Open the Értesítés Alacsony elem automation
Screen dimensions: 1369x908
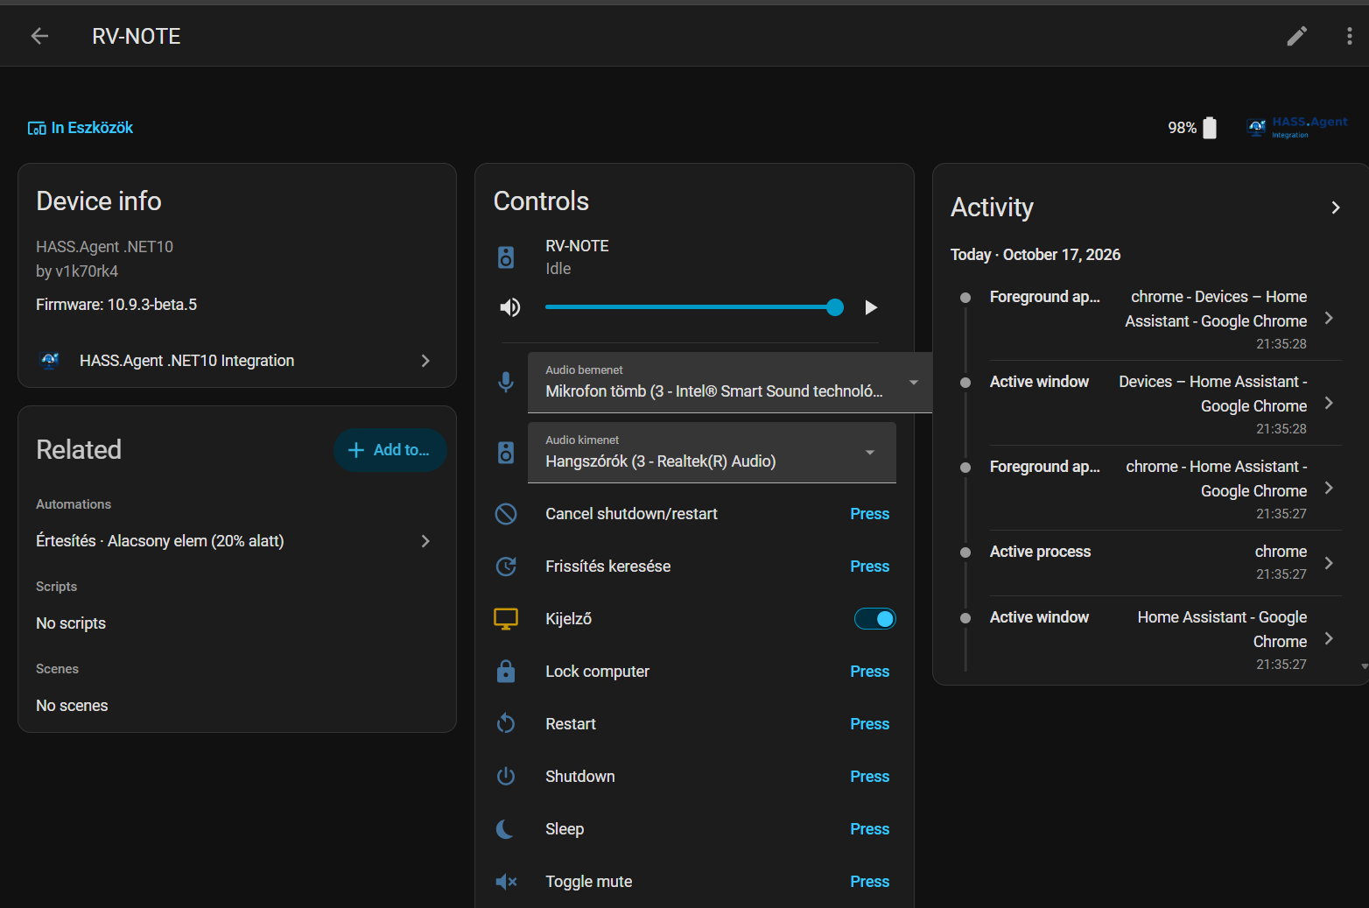[x=237, y=541]
